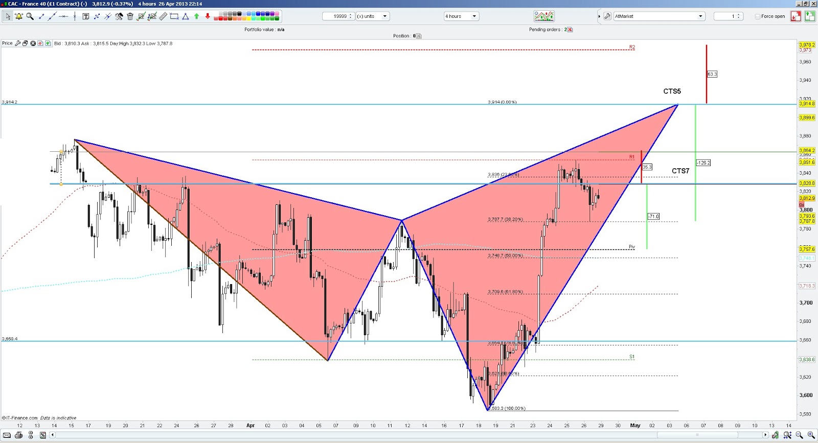Select the rectangle drawing tool
Screen dimensions: 818x443
tap(174, 16)
